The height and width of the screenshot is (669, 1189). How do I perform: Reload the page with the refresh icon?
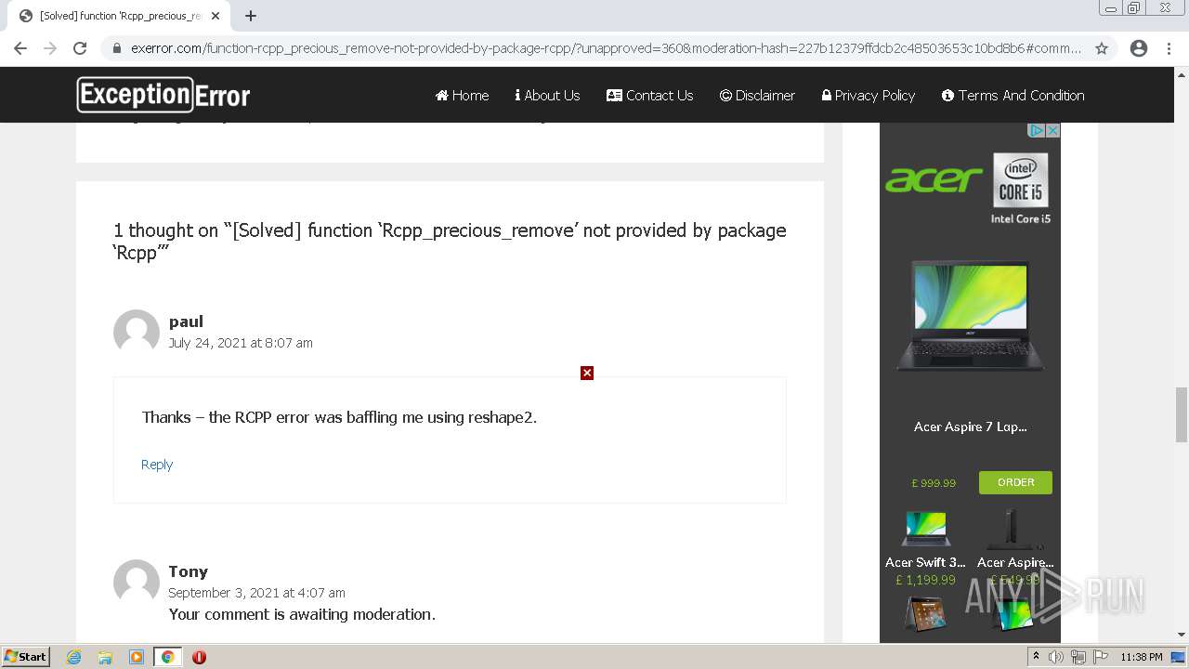[x=80, y=48]
